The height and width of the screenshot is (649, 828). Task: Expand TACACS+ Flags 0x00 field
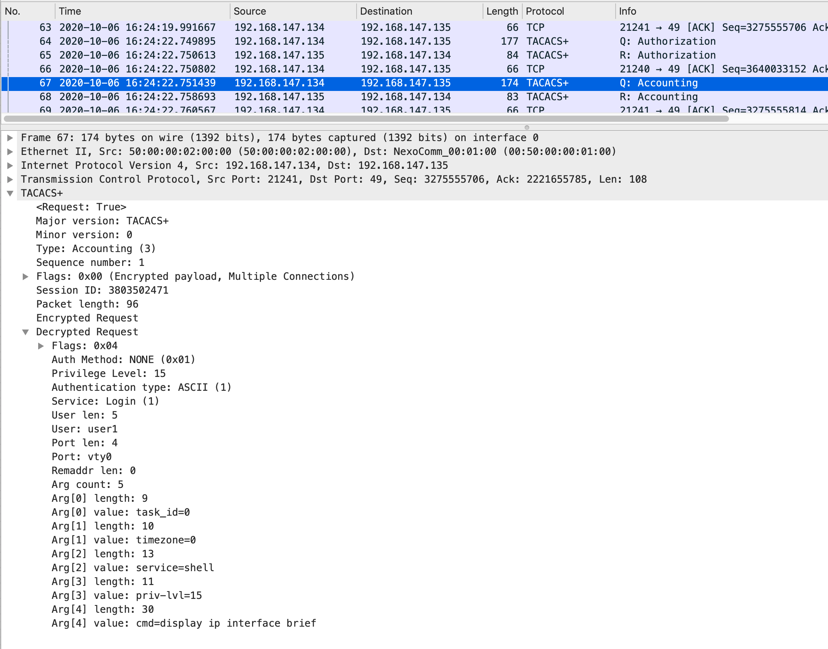click(x=25, y=276)
